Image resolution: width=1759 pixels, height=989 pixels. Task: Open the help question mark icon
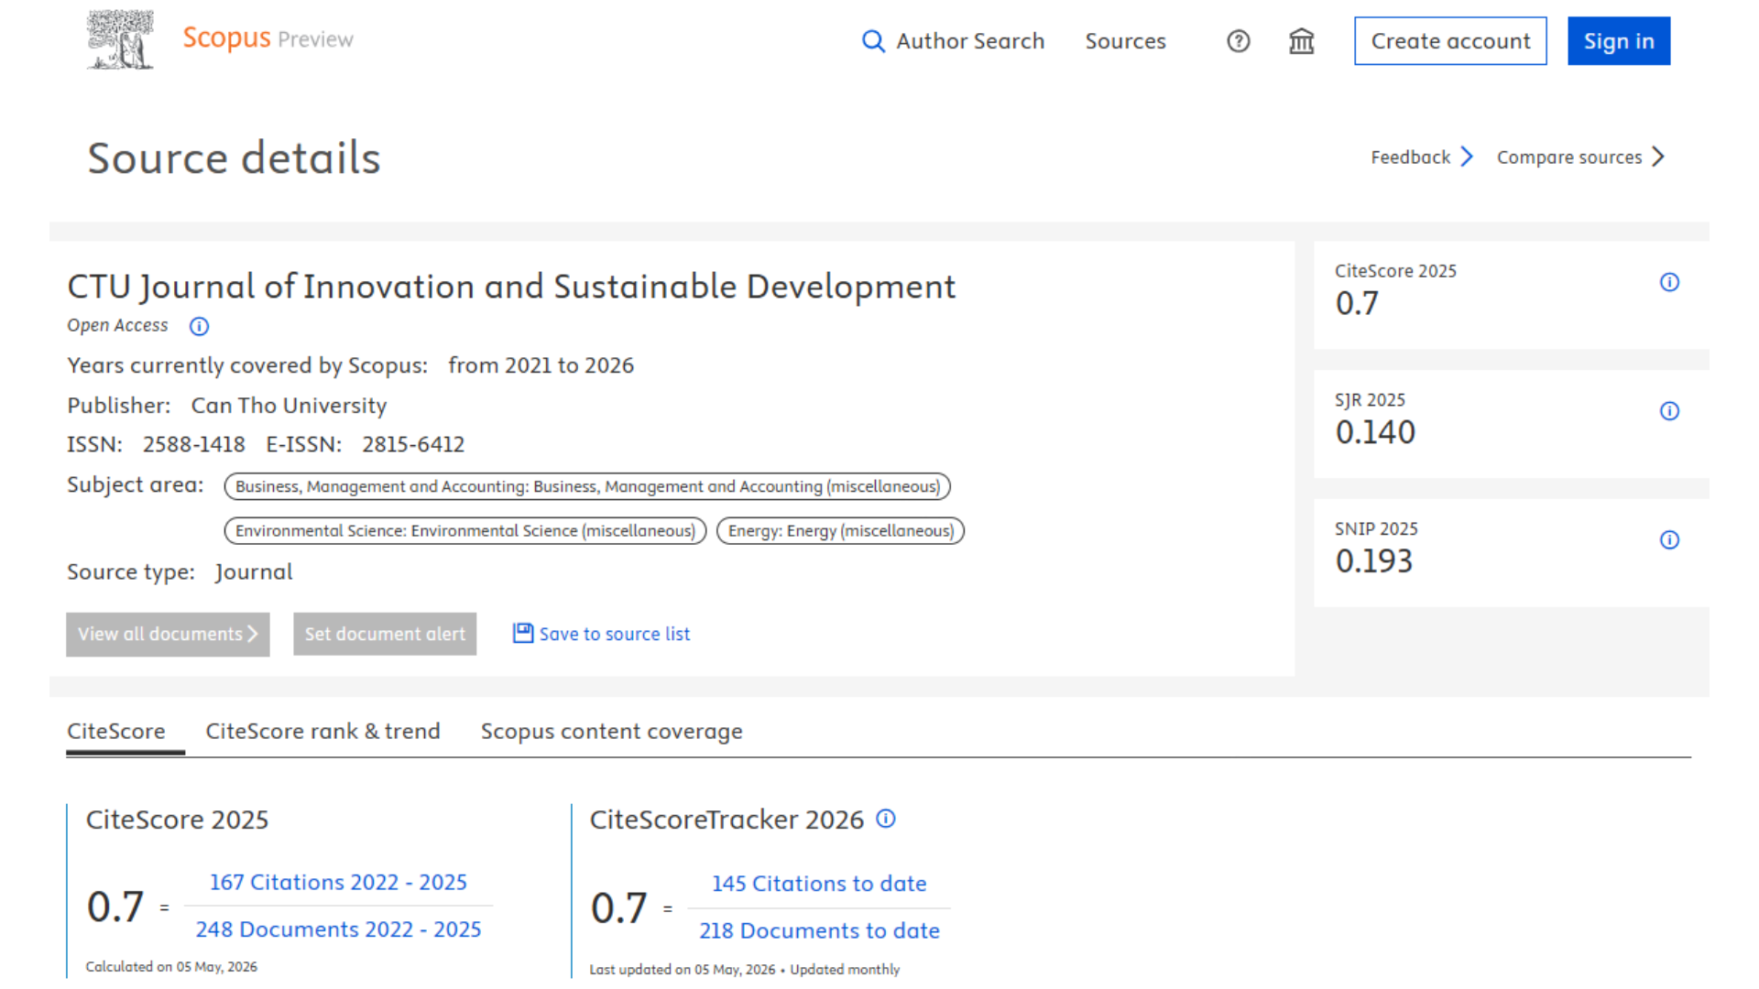pyautogui.click(x=1239, y=41)
